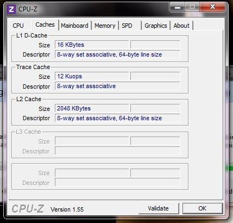Click the L1 D-Cache descriptor field

(x=117, y=54)
